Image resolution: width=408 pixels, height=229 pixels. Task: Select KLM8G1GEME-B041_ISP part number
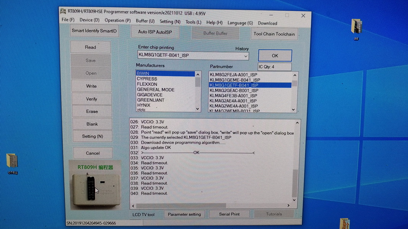click(235, 80)
